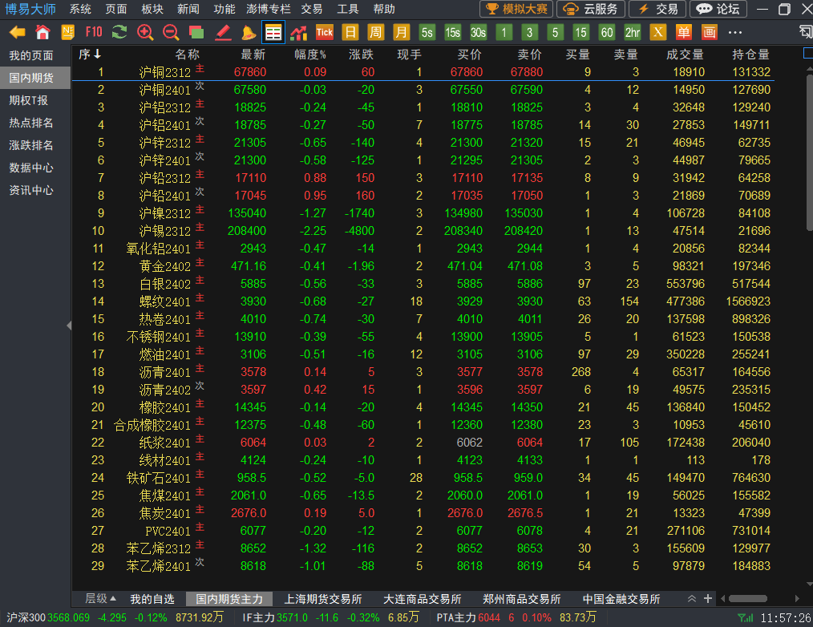Image resolution: width=813 pixels, height=627 pixels.
Task: Go to home page via house icon
Action: (x=42, y=32)
